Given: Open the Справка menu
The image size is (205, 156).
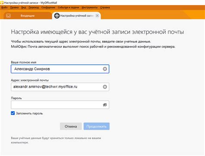Looking at the screenshot, I should tap(105, 7).
